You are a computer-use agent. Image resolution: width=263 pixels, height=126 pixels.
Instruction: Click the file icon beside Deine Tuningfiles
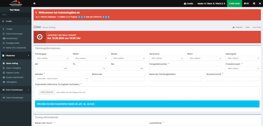pos(4,68)
